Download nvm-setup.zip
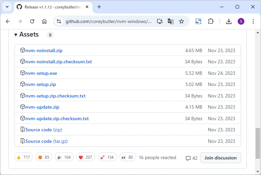261x175 pixels. (x=41, y=84)
